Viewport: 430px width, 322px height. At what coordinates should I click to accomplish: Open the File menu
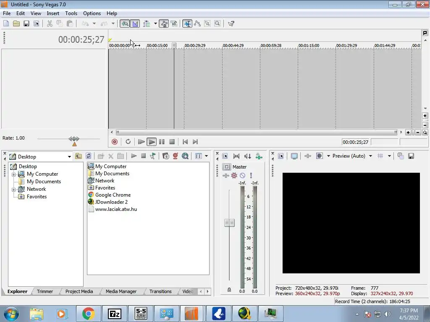7,13
